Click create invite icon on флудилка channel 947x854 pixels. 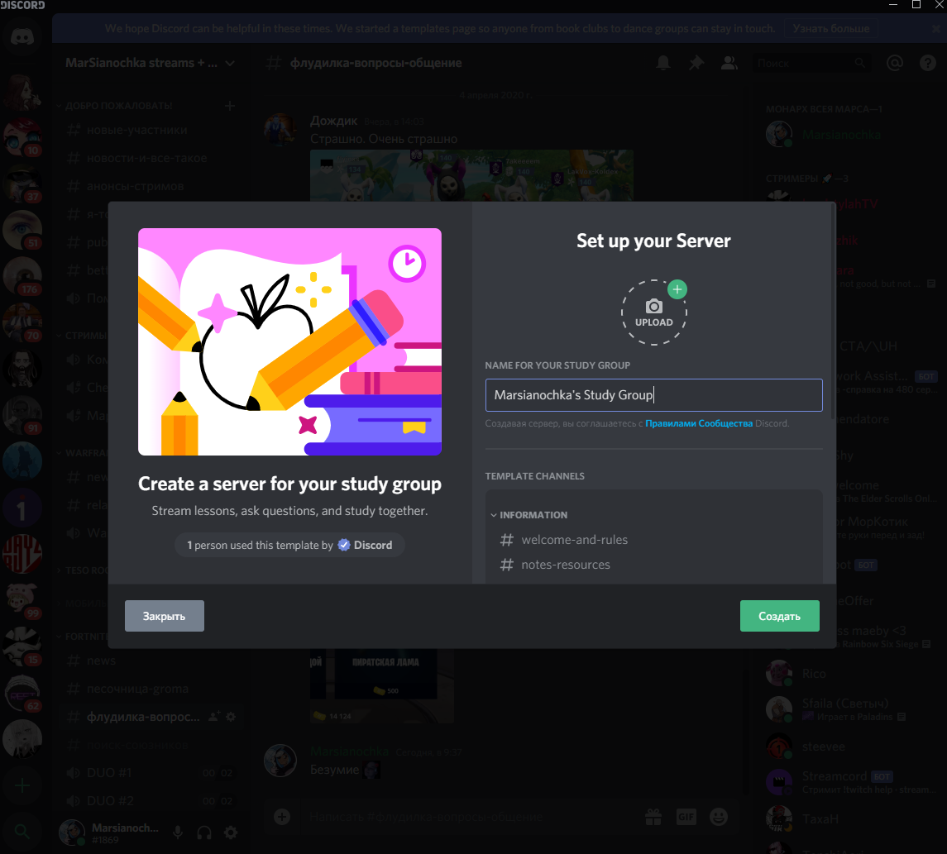point(214,717)
